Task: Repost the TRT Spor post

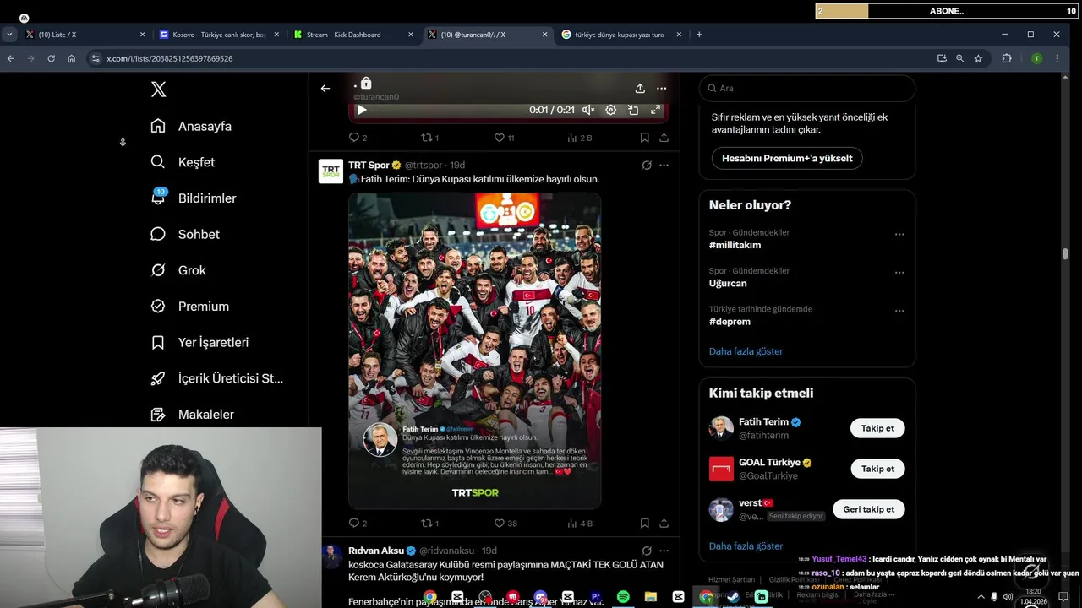Action: [429, 524]
